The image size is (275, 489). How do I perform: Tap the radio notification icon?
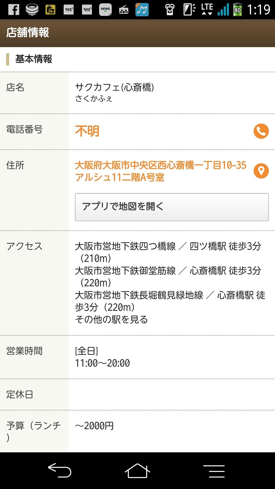(123, 10)
